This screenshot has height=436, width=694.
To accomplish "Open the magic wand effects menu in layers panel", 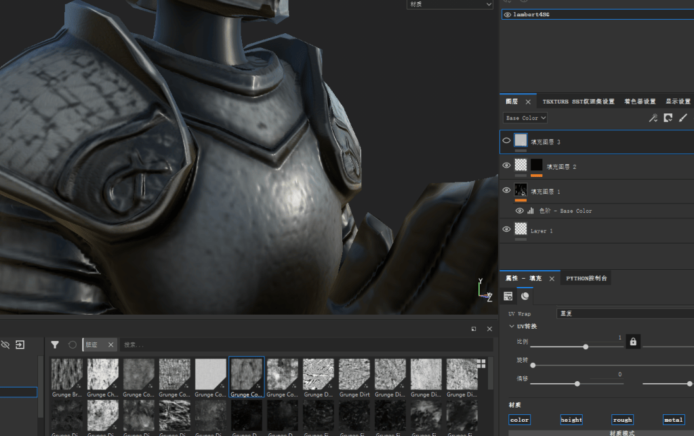I will click(x=653, y=118).
